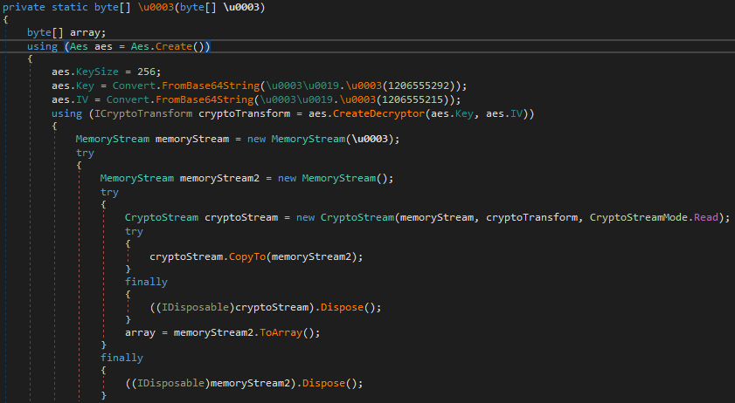735x403 pixels.
Task: Click 'new' keyword before CryptoStream constructor
Action: [305, 218]
